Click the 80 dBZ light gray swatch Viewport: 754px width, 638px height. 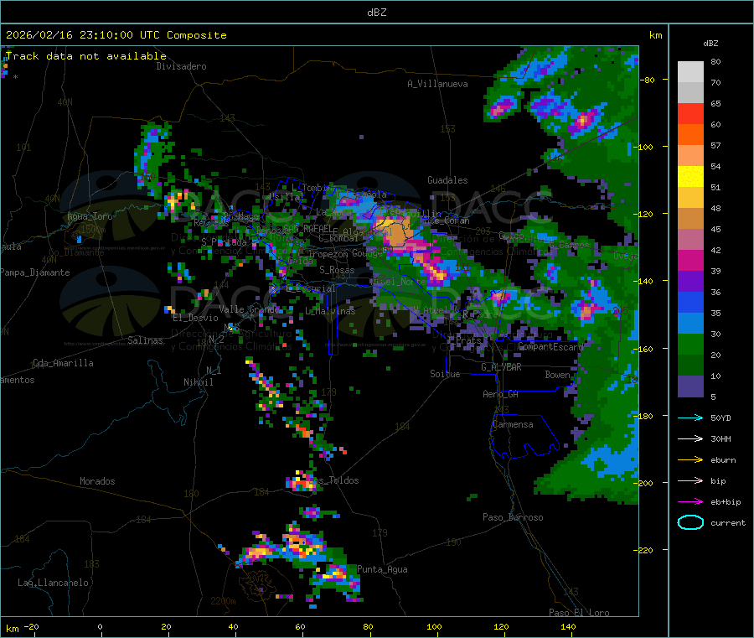click(x=690, y=72)
